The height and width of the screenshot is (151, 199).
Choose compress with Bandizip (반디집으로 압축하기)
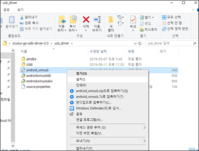coord(108,102)
